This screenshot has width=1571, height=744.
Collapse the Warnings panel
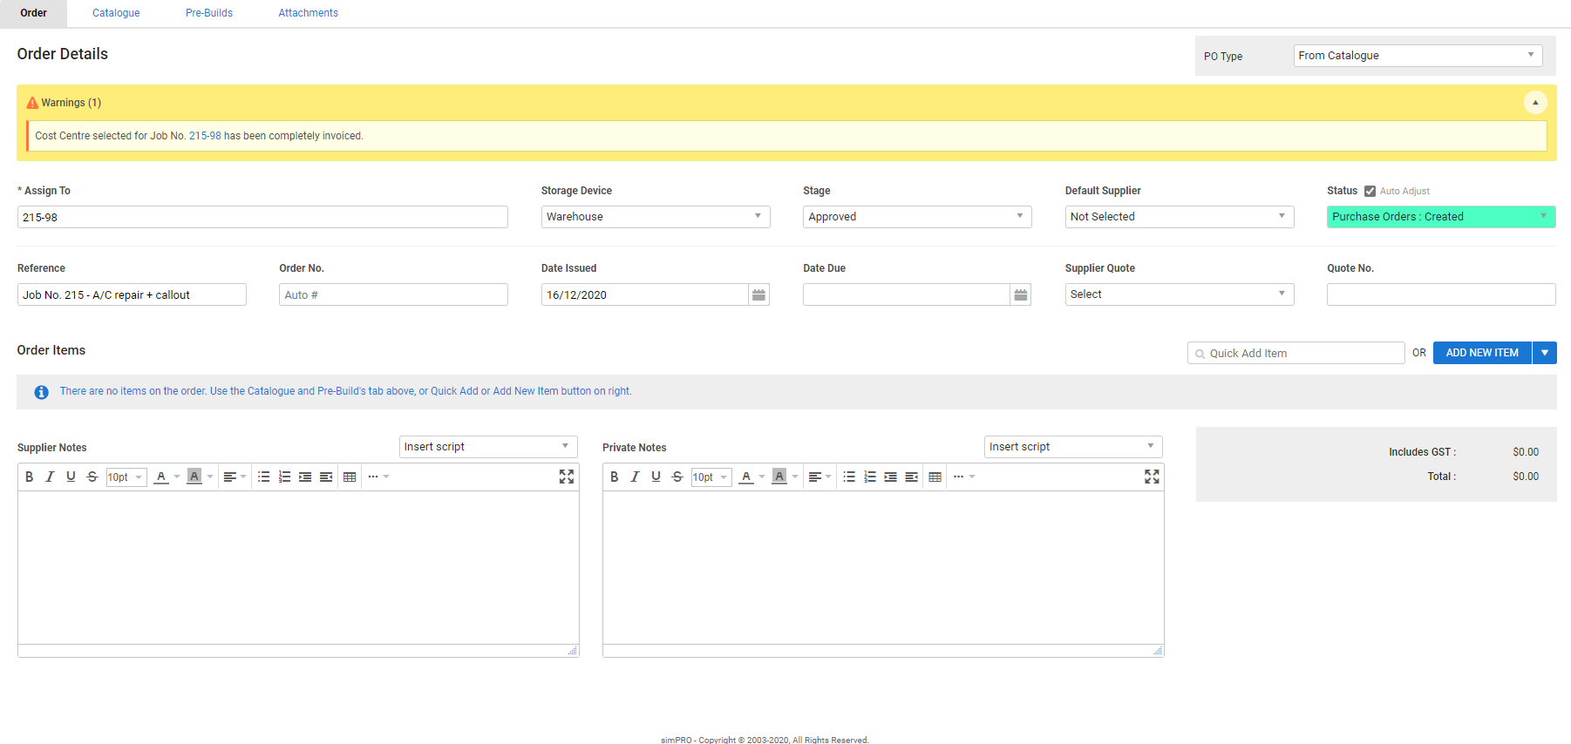pyautogui.click(x=1535, y=102)
